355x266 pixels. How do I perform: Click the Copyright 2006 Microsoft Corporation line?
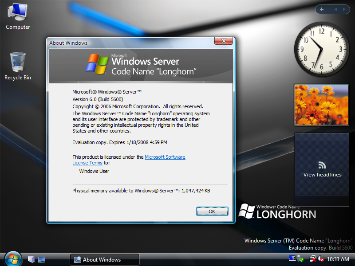(138, 106)
